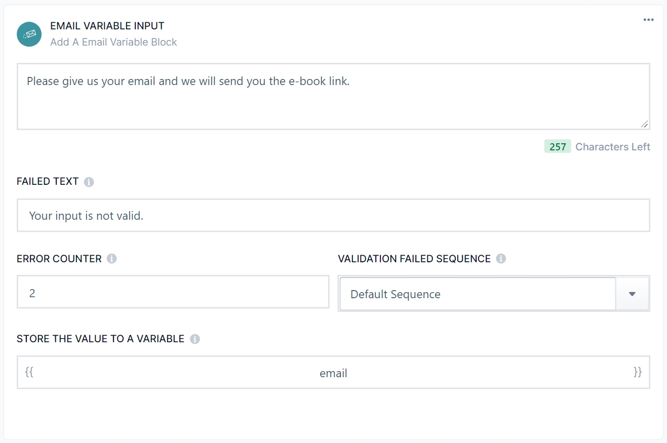The width and height of the screenshot is (667, 443).
Task: Click the Email Variable Input heading
Action: [107, 26]
